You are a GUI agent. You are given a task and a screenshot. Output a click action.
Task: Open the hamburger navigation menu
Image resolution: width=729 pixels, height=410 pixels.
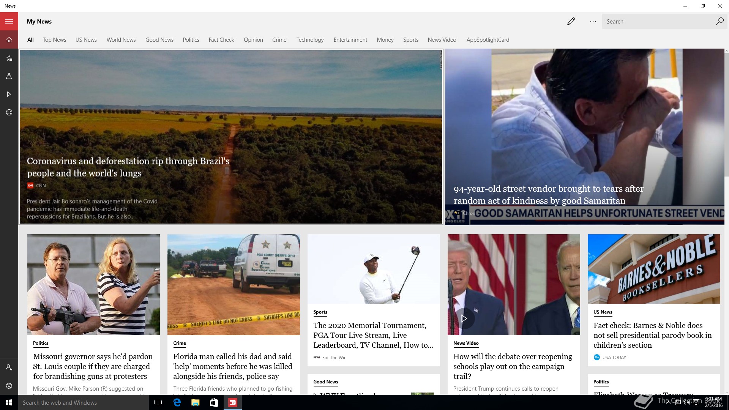pyautogui.click(x=9, y=21)
